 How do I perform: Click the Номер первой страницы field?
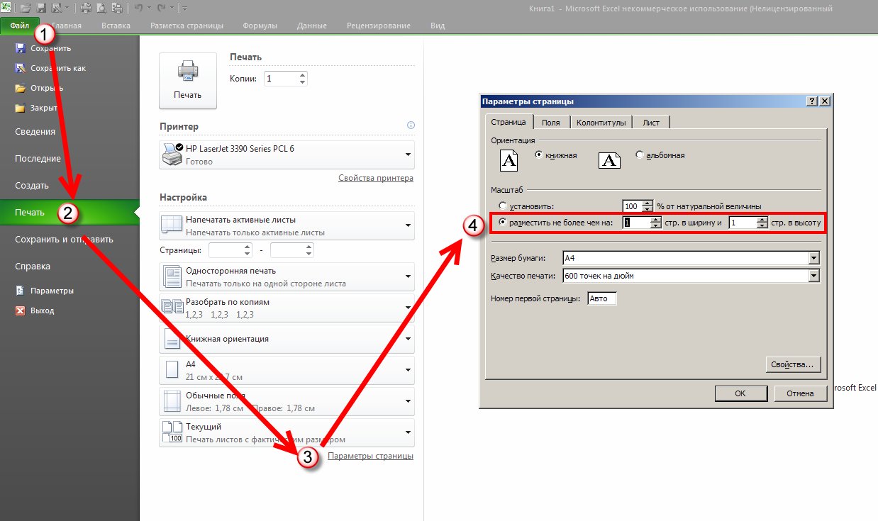point(602,299)
